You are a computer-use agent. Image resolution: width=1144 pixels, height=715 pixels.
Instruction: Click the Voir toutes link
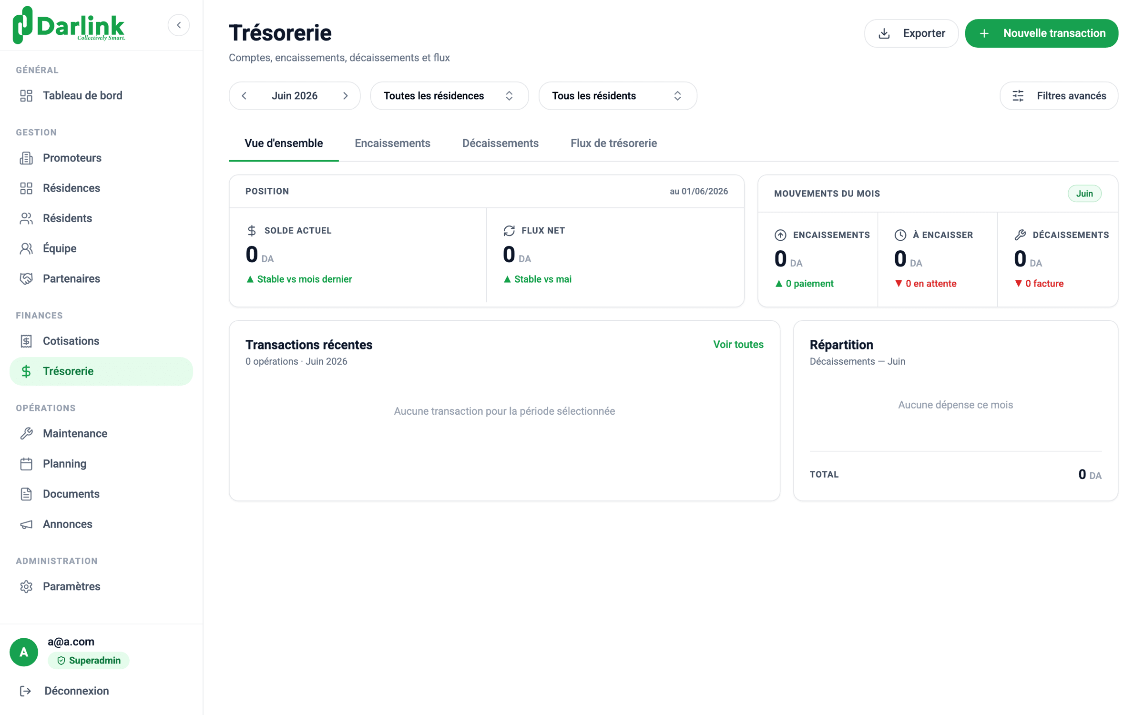738,345
